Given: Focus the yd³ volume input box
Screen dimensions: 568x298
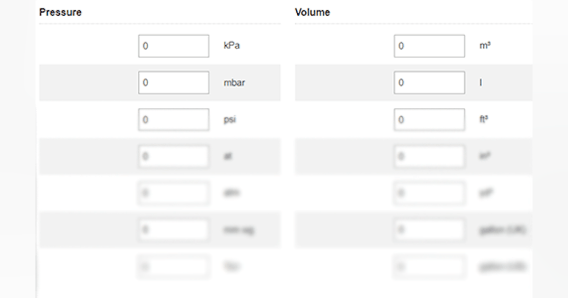Looking at the screenshot, I should [429, 193].
